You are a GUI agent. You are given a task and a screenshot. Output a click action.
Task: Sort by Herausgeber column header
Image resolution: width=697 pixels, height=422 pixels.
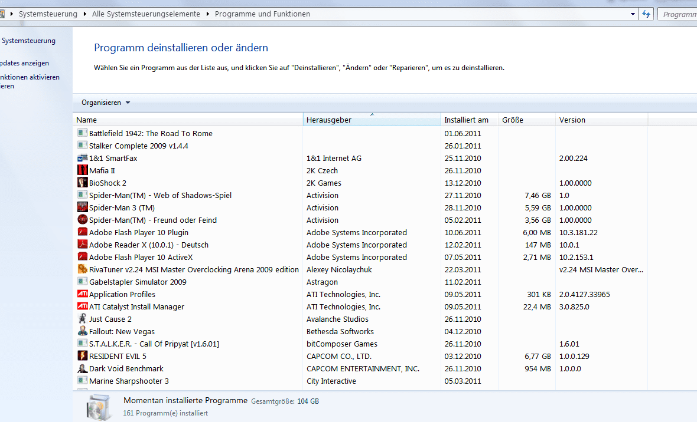pos(372,120)
